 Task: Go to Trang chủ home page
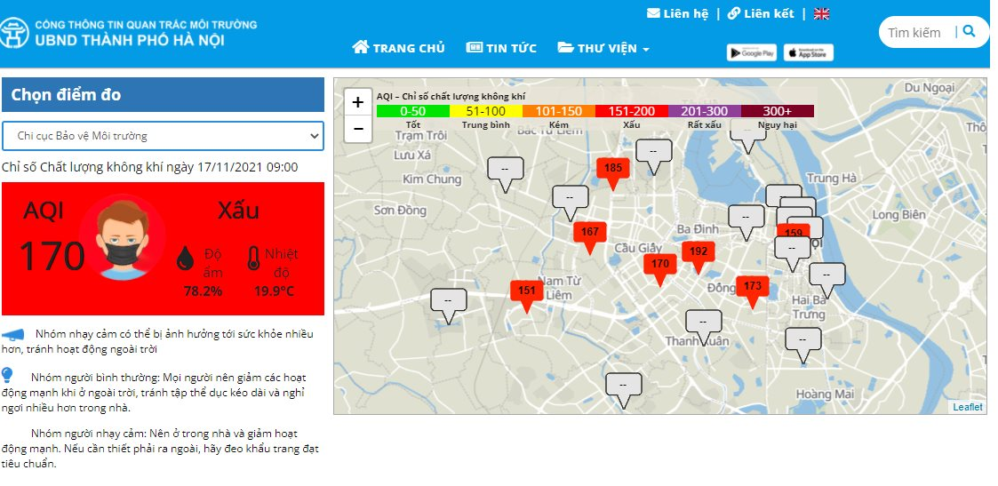pyautogui.click(x=398, y=48)
